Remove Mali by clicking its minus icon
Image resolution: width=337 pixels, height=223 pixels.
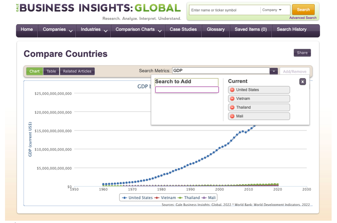232,116
